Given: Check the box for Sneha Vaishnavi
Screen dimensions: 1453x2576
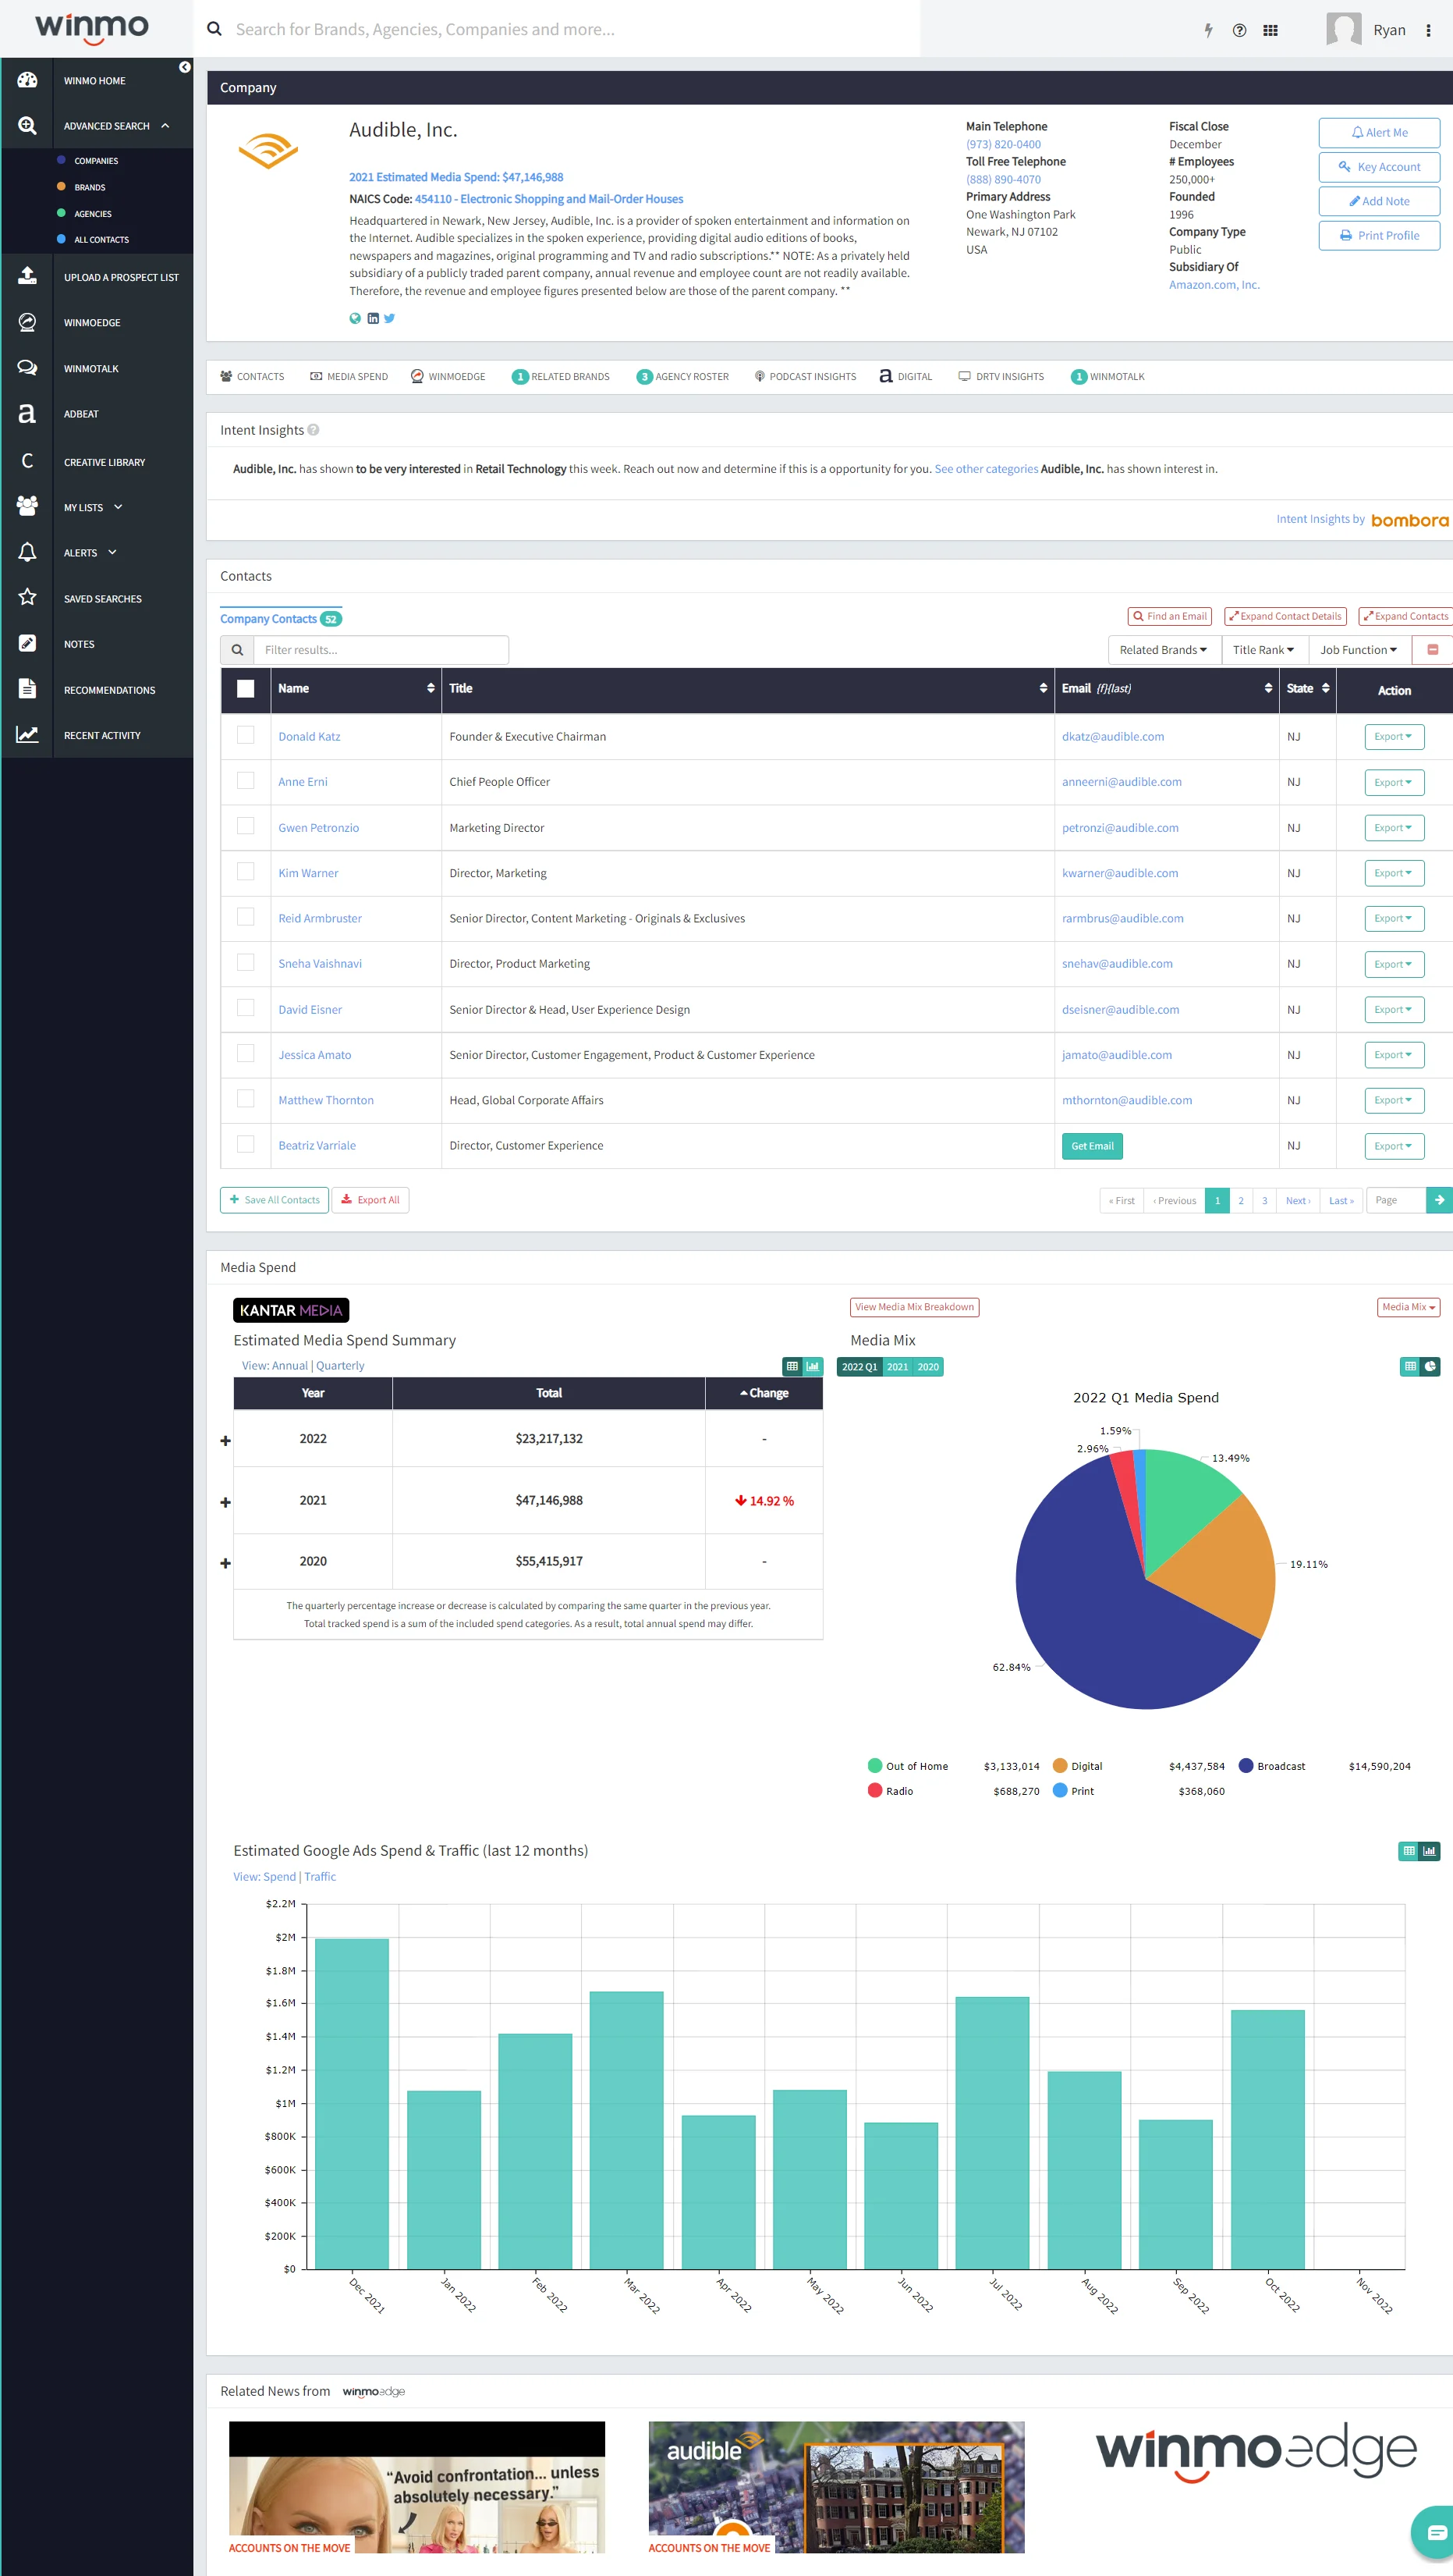Looking at the screenshot, I should coord(245,962).
